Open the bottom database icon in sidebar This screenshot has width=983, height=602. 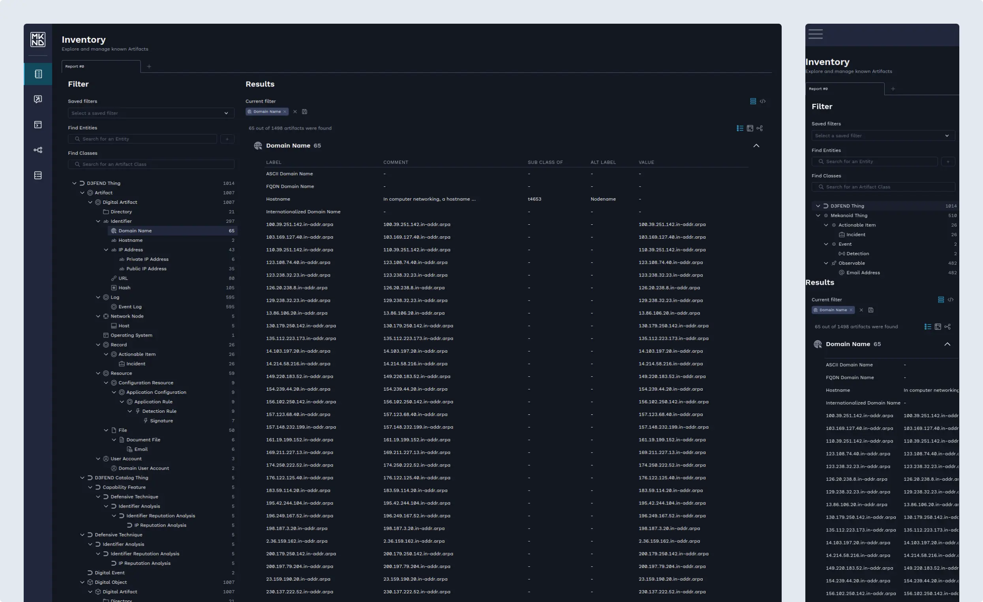(38, 175)
